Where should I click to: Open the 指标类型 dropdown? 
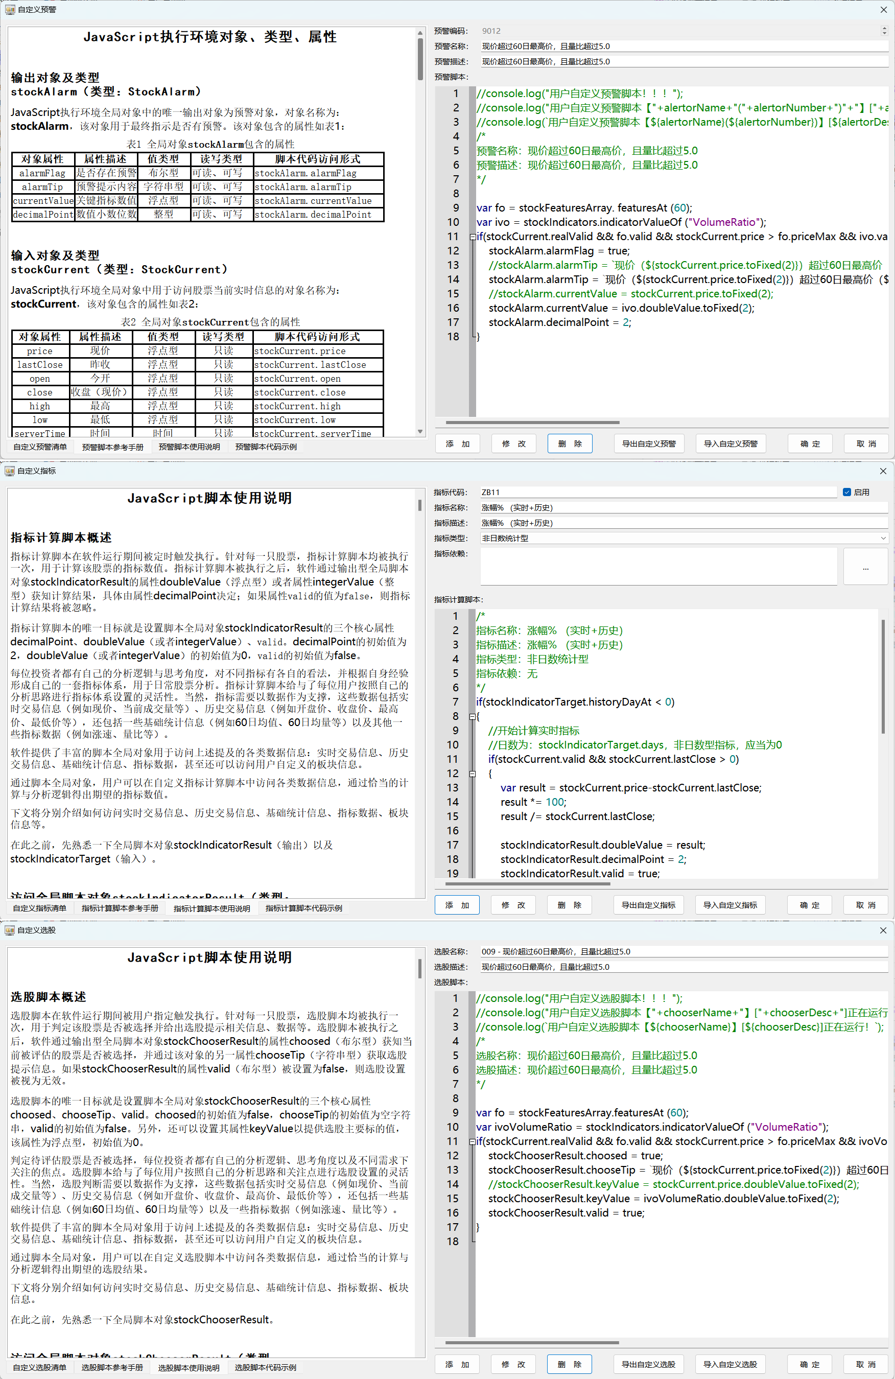point(883,539)
